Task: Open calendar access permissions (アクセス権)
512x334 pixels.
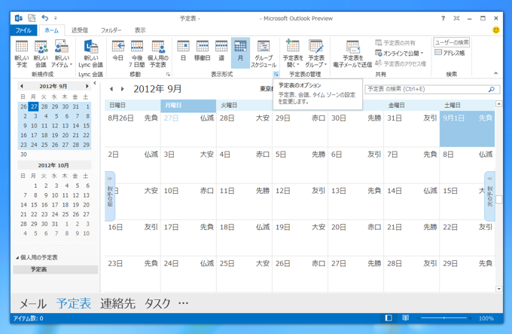Action: pos(401,63)
